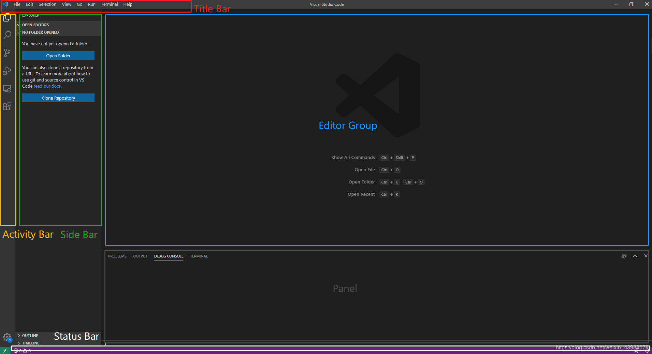Click the 'Open File' shortcut label
The image size is (652, 354).
(365, 170)
